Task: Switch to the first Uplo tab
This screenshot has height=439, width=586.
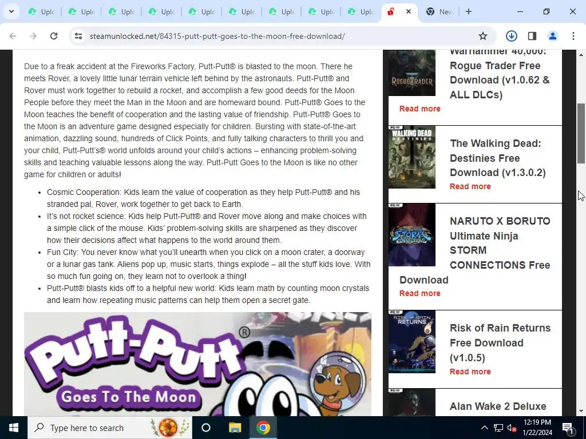Action: pyautogui.click(x=41, y=11)
